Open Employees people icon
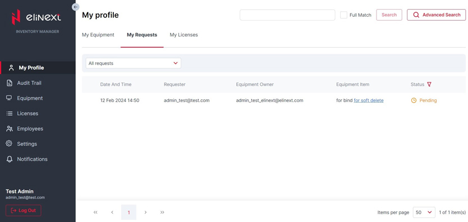This screenshot has height=222, width=468. point(10,129)
